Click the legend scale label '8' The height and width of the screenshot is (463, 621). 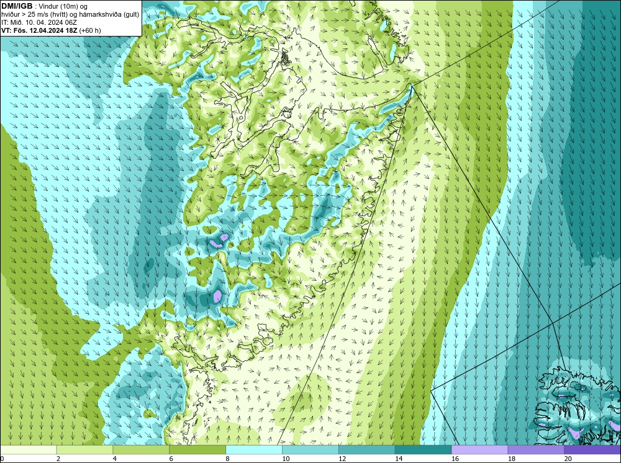(228, 459)
